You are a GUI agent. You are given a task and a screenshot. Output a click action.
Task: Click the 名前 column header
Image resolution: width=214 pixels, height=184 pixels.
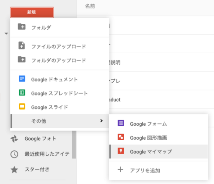click(90, 6)
